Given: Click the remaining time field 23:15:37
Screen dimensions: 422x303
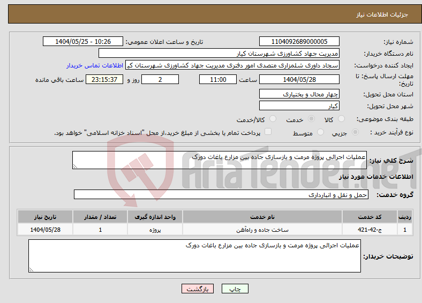Looking at the screenshot, I should coord(104,79).
